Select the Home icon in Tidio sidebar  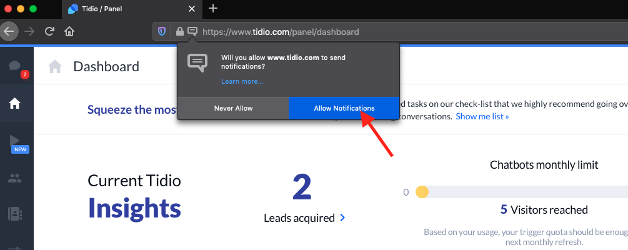click(x=15, y=104)
